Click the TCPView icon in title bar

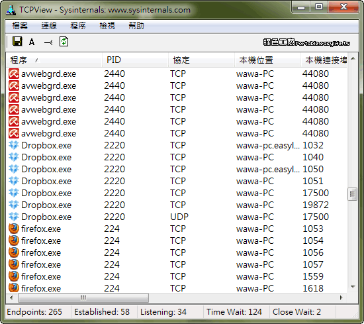tap(11, 10)
